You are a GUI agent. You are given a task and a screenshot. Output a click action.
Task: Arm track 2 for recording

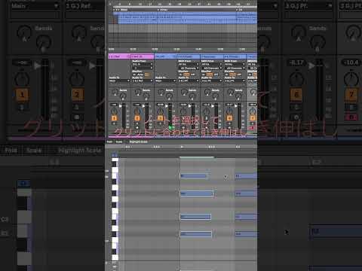[x=137, y=129]
